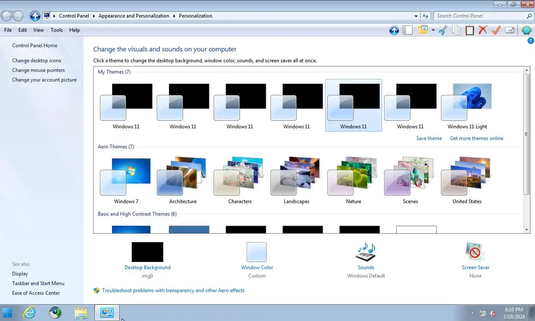Image resolution: width=535 pixels, height=321 pixels.
Task: Open Ease of Access Center link
Action: point(36,293)
